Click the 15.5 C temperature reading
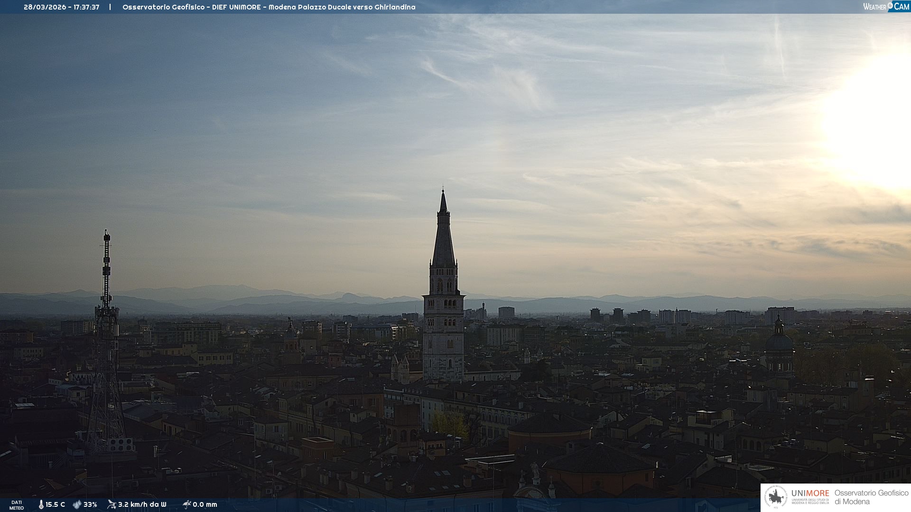The height and width of the screenshot is (512, 911). coord(55,504)
